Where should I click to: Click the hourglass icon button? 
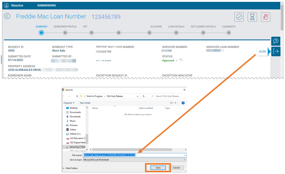point(252,17)
